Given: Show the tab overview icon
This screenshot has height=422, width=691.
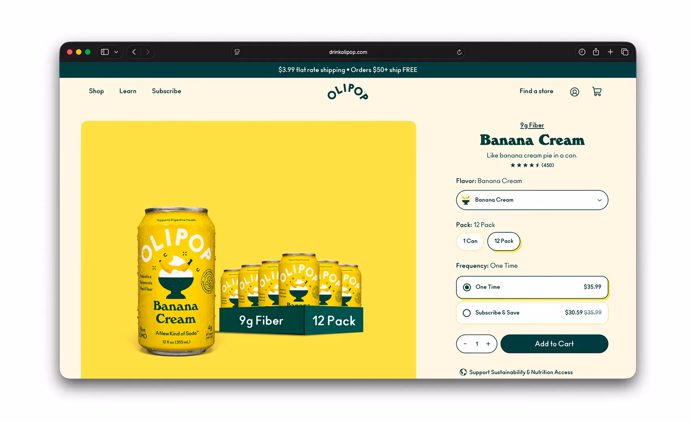Looking at the screenshot, I should (x=625, y=52).
